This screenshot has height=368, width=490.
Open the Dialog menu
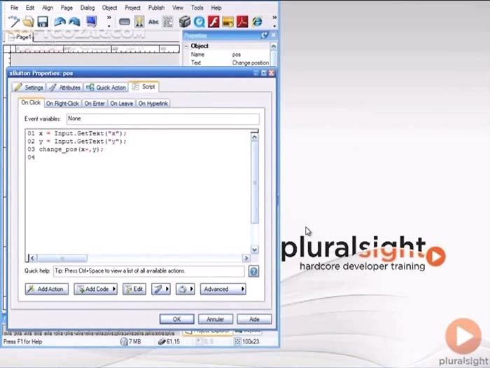point(87,8)
